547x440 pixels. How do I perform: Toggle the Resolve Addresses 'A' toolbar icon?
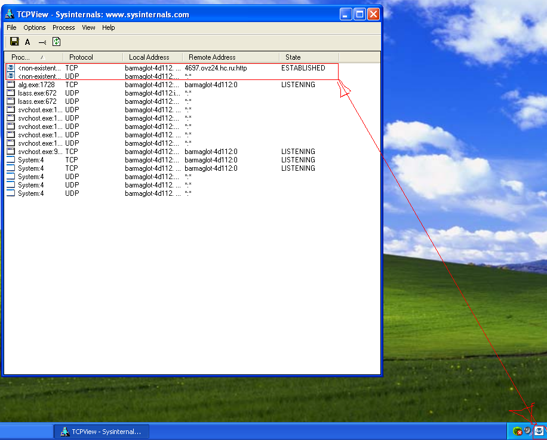click(27, 42)
